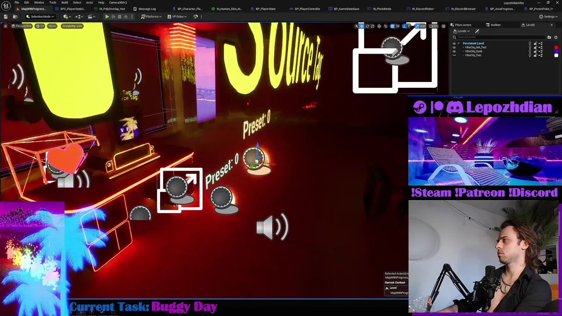The width and height of the screenshot is (562, 316).
Task: Select the rotate gizmo tool in viewport
Action: 367,26
